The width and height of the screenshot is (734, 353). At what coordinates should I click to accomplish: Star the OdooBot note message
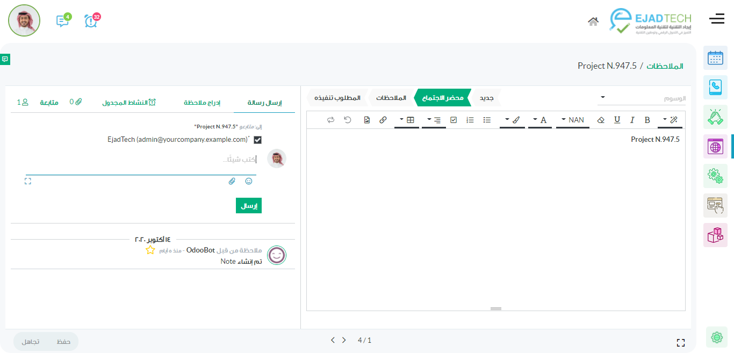coord(150,250)
